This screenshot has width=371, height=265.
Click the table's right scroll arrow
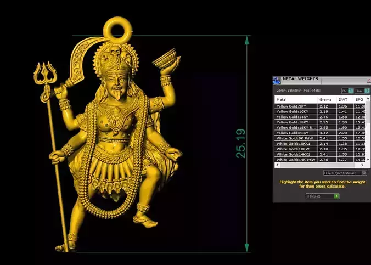[362, 165]
